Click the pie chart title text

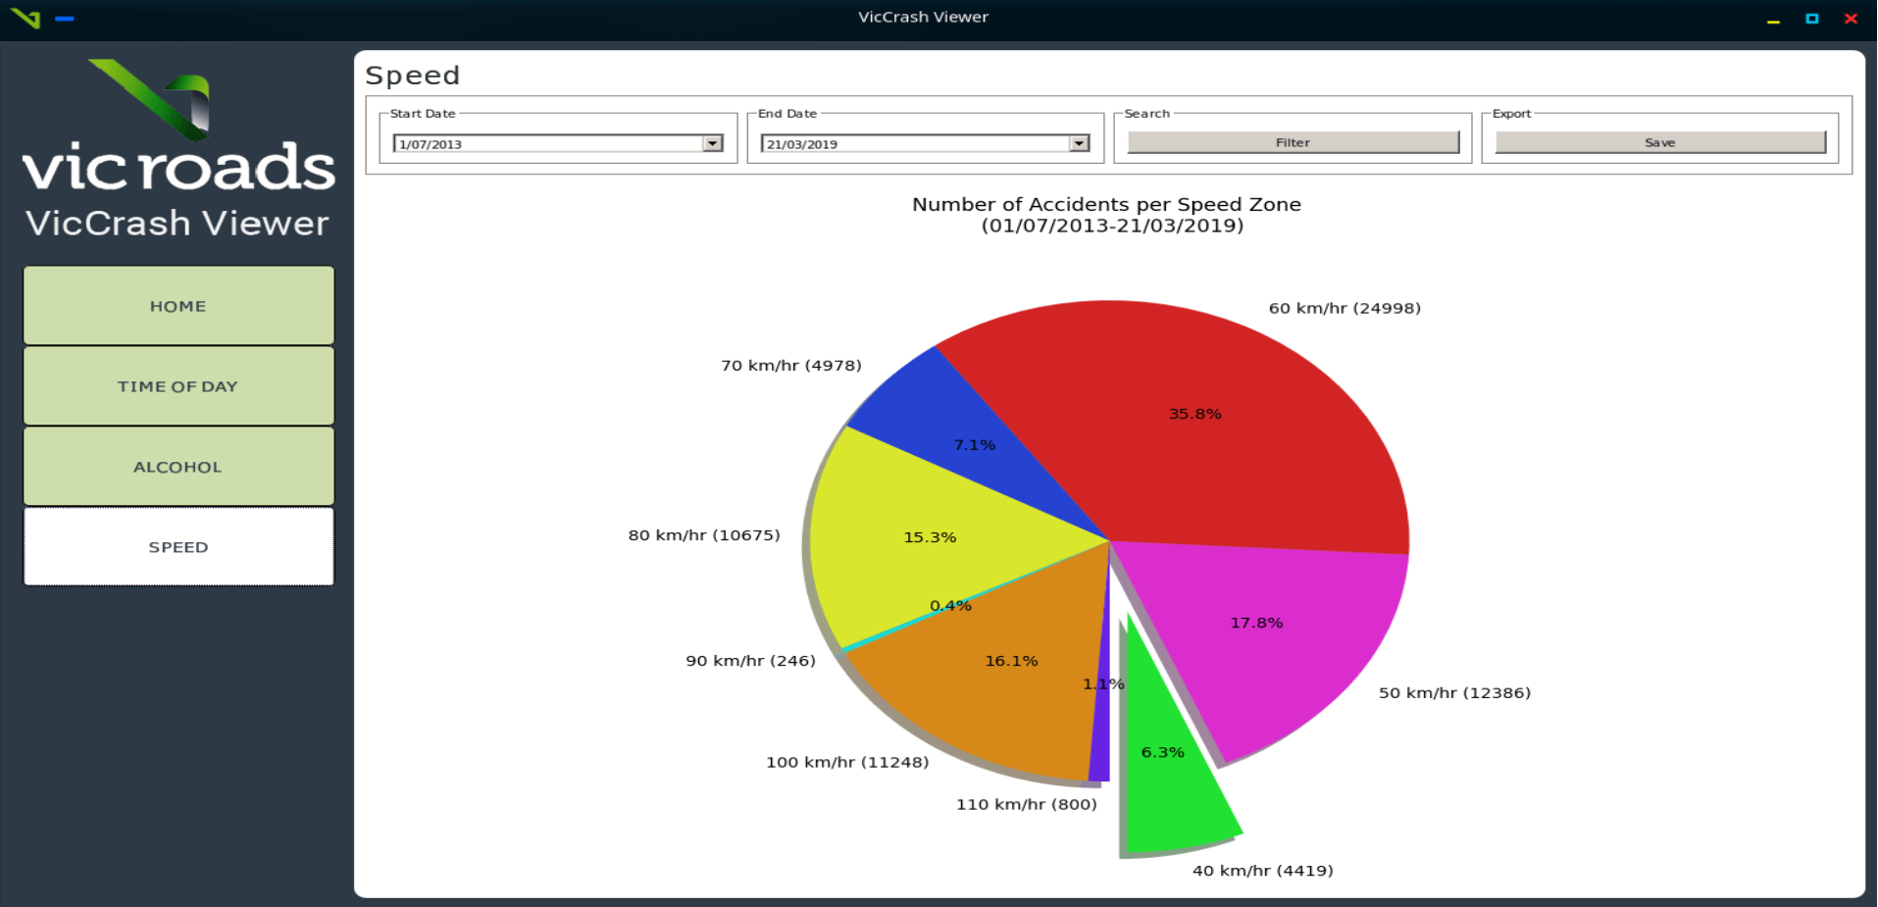[1106, 204]
